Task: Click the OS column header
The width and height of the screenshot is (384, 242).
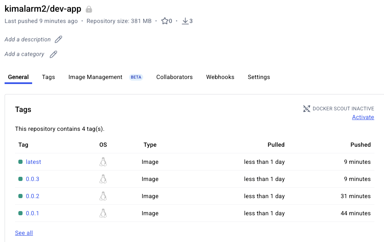Action: [103, 145]
